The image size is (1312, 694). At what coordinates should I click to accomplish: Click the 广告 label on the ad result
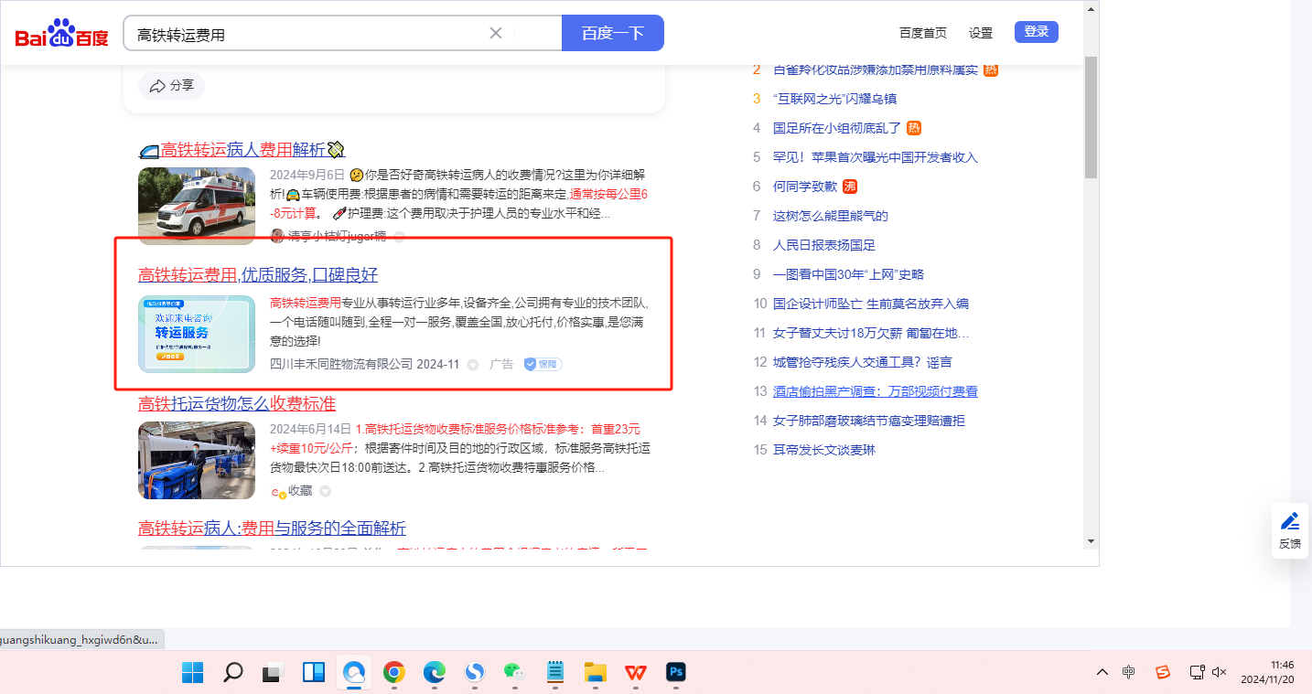coord(501,364)
